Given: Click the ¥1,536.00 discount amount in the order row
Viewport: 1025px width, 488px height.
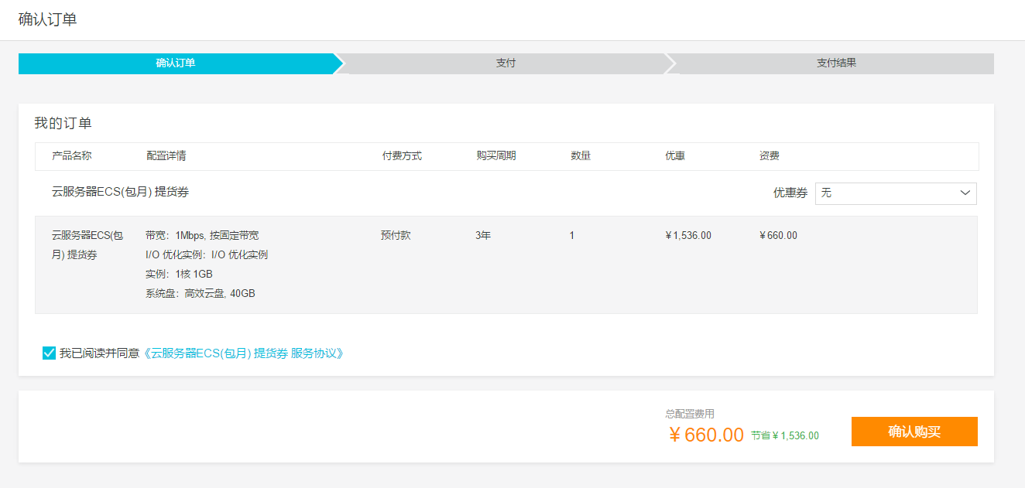Looking at the screenshot, I should [x=688, y=236].
